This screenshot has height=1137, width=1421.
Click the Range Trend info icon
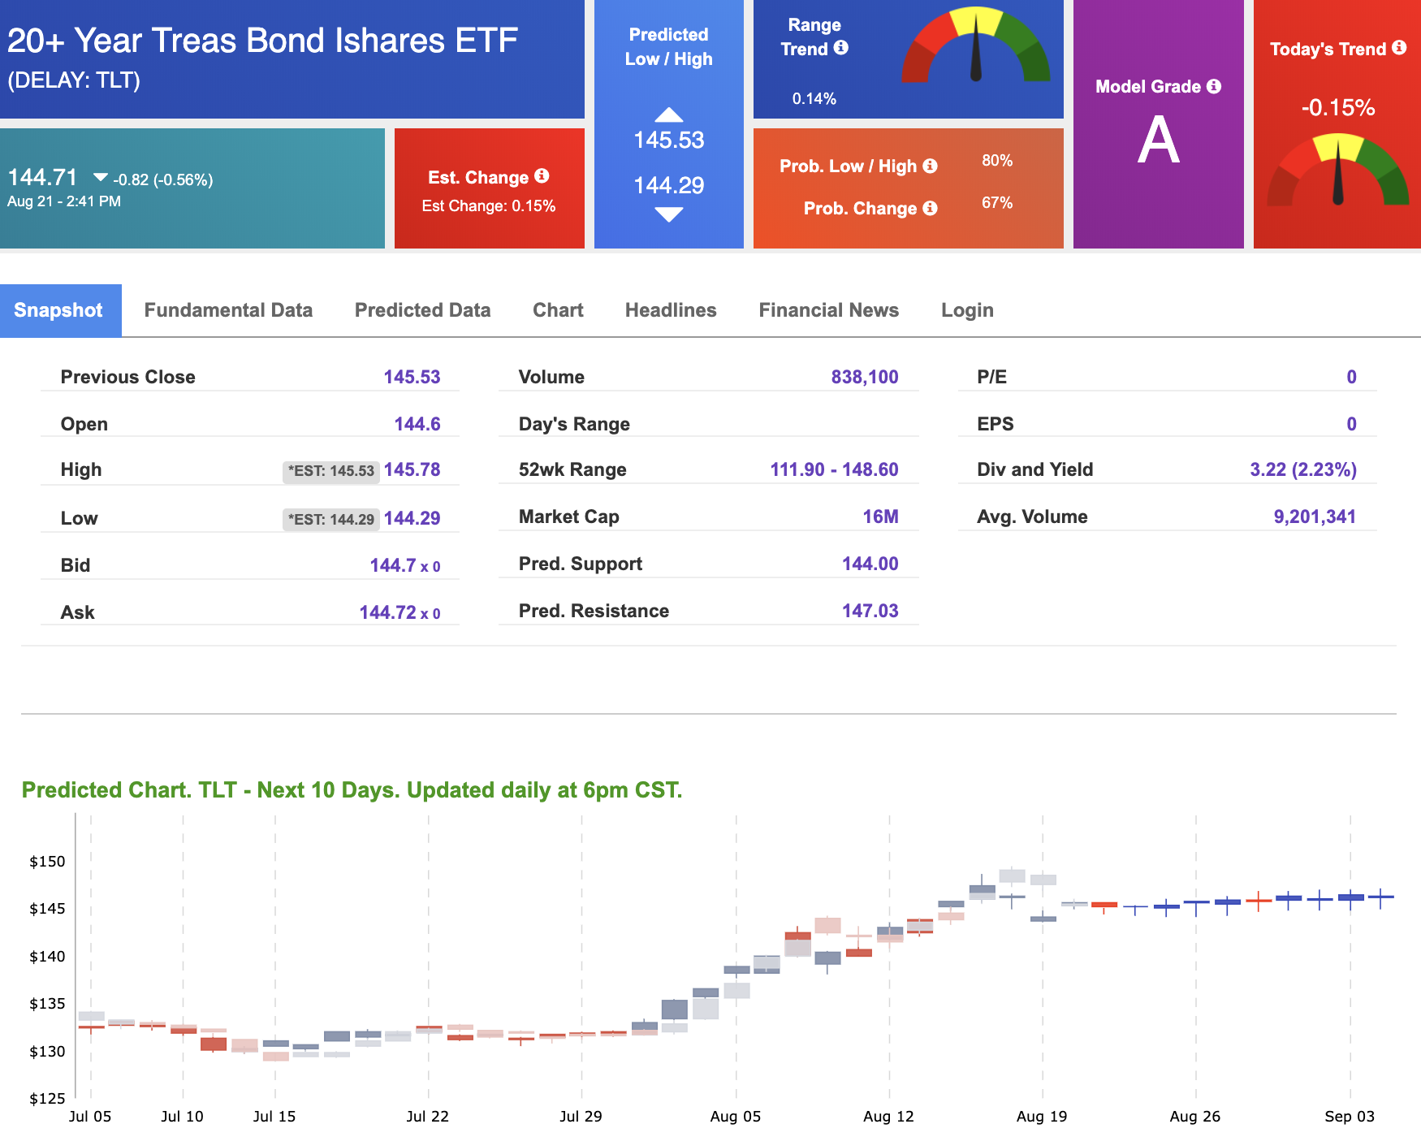[841, 48]
